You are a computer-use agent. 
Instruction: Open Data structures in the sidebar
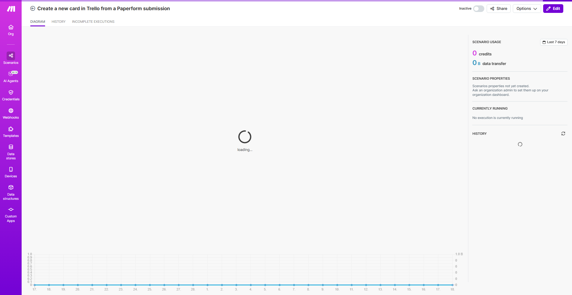coord(11,192)
